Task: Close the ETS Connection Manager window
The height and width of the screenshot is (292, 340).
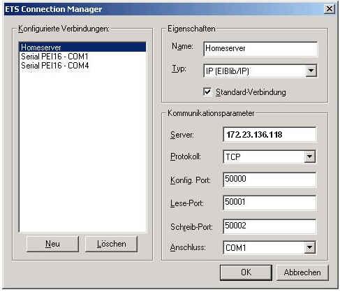Action: pyautogui.click(x=330, y=9)
